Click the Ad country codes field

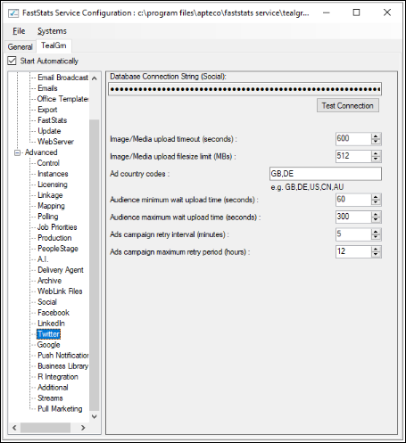[326, 174]
